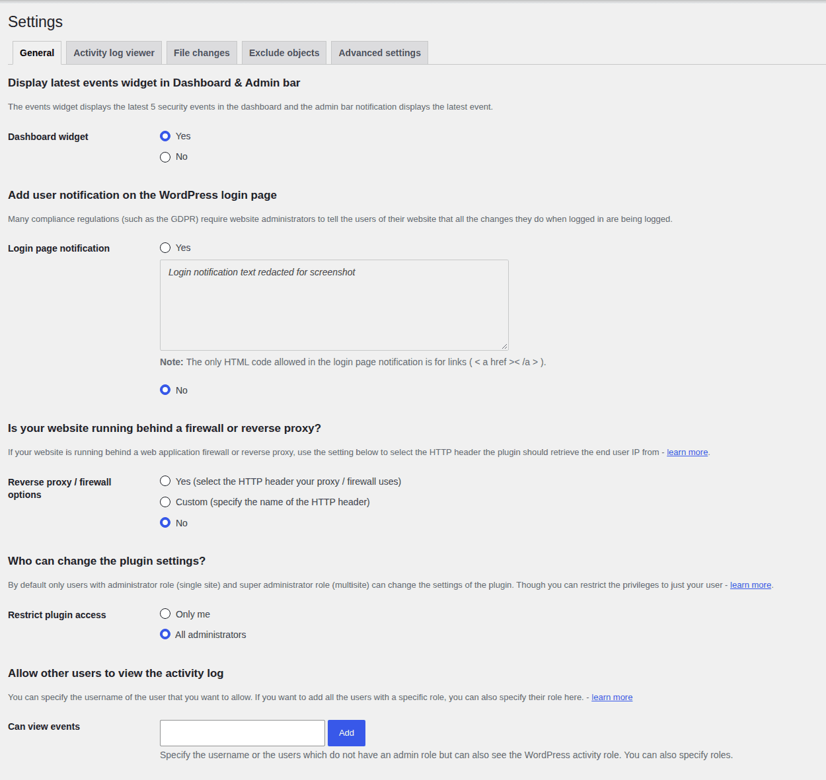Click the Restrict plugin access label
The image size is (826, 780).
click(x=57, y=615)
